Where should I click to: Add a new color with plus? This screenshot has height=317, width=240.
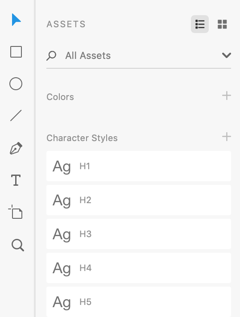tap(227, 96)
